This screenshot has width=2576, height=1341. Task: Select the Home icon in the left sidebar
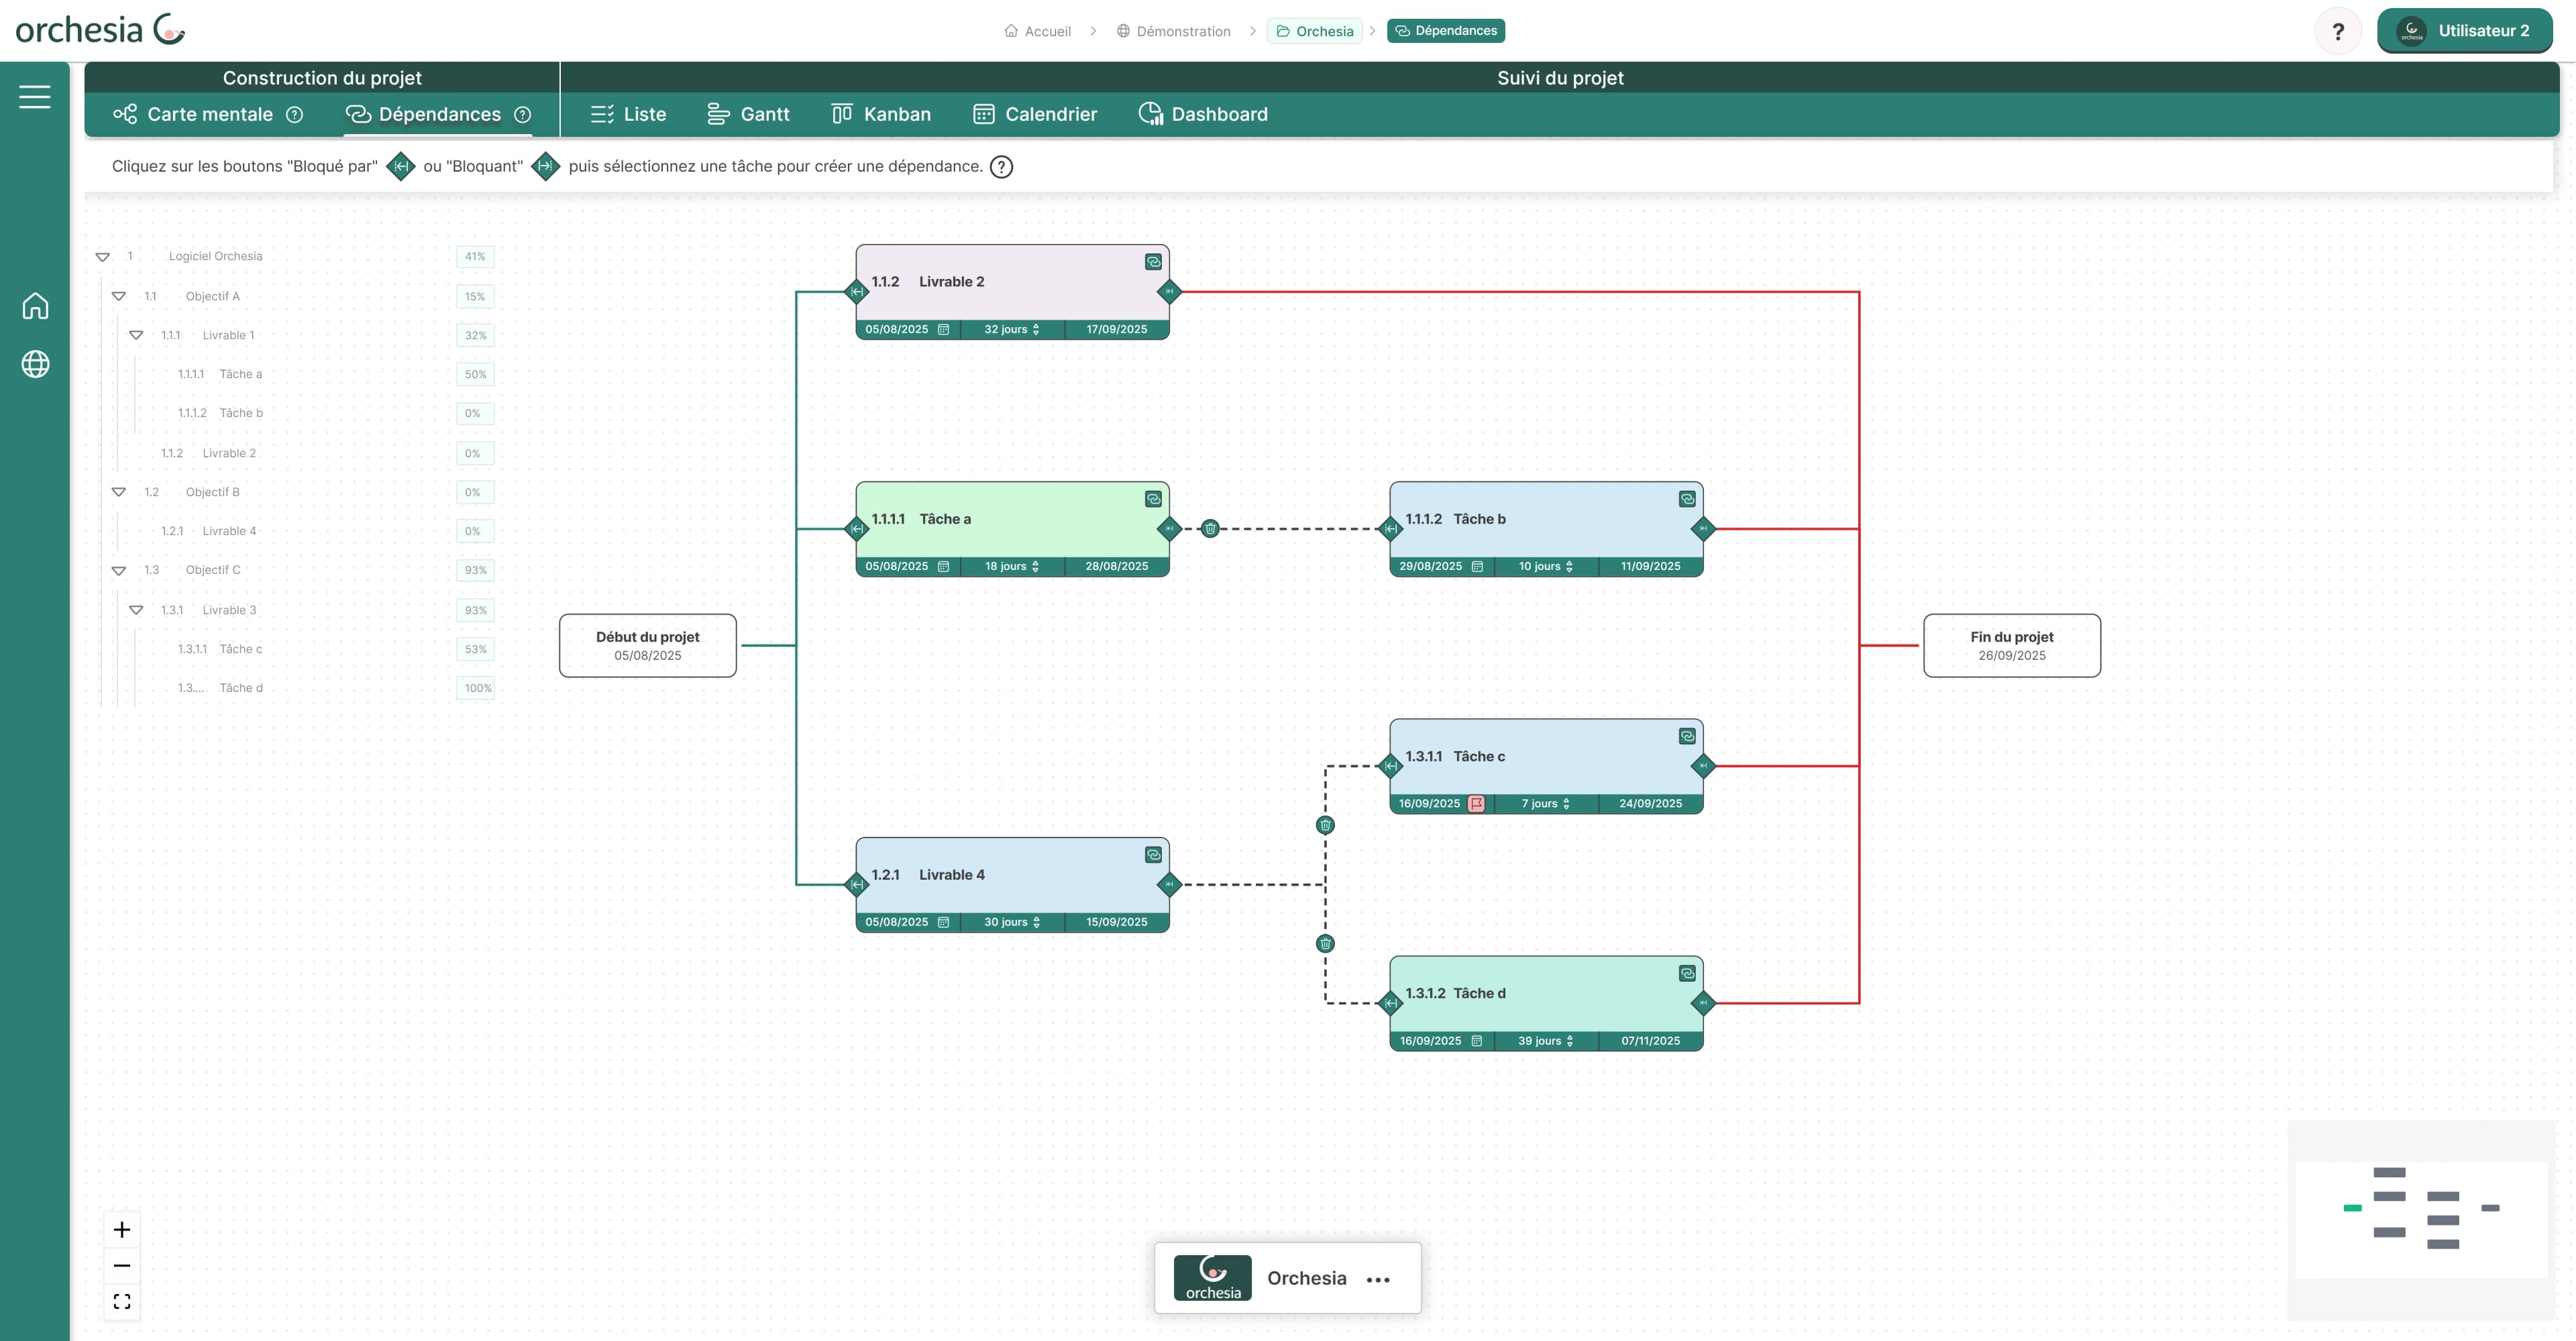[35, 306]
